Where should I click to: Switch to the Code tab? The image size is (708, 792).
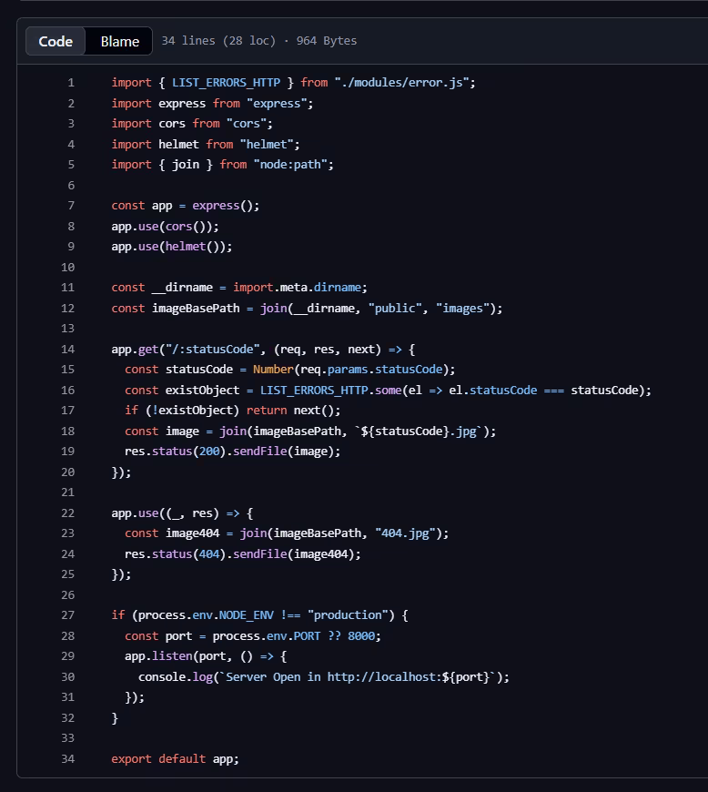56,41
